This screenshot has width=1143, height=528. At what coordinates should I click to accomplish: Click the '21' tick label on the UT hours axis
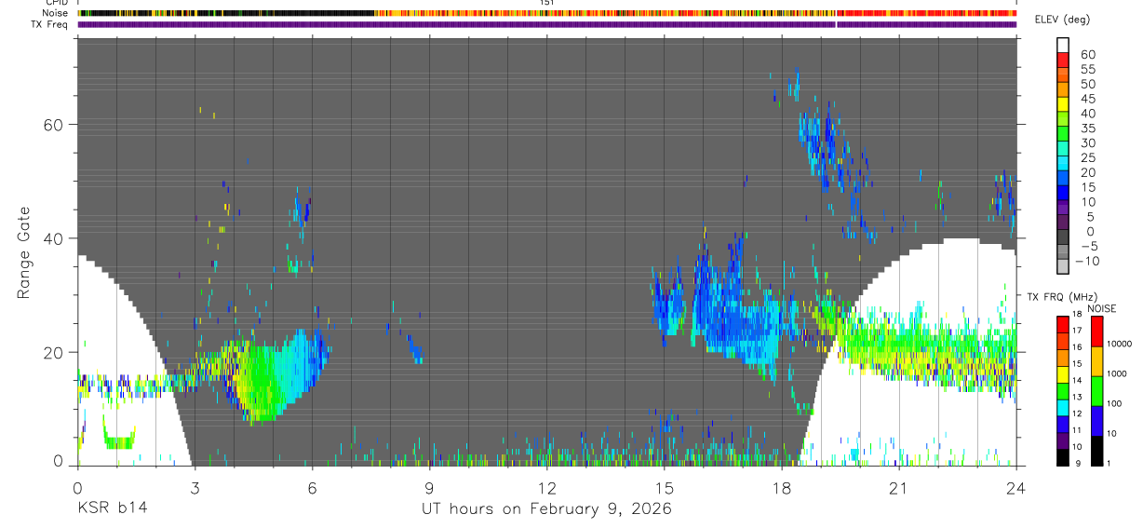pos(898,486)
